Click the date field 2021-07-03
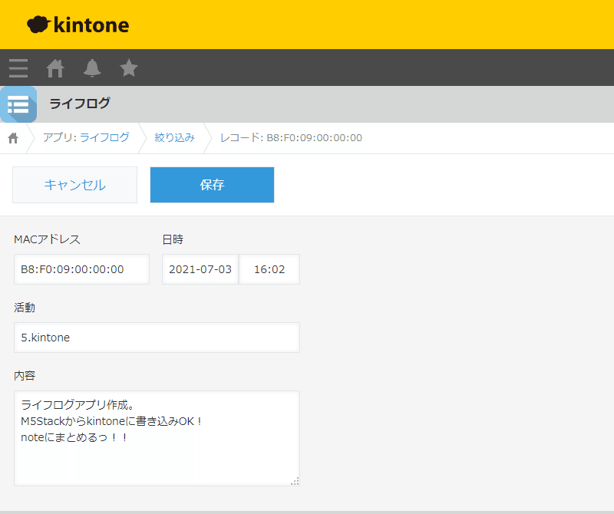Image resolution: width=614 pixels, height=514 pixels. click(x=200, y=269)
